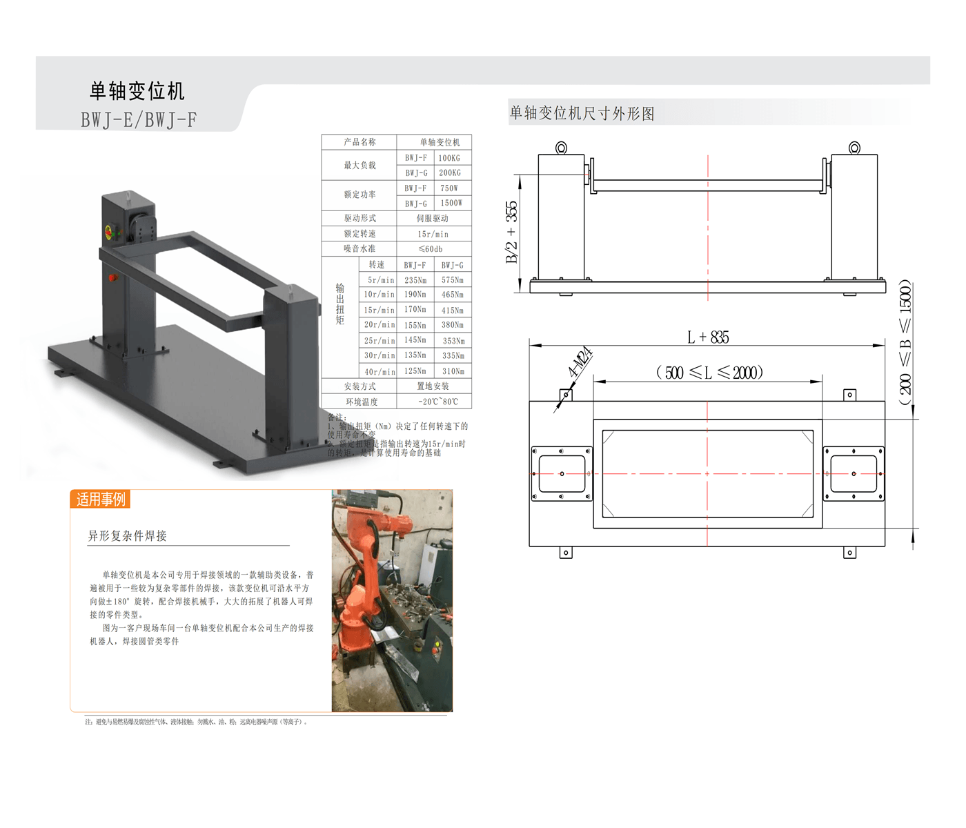The height and width of the screenshot is (828, 966).
Task: Click the vertical '输出扭矩' label
Action: (339, 304)
